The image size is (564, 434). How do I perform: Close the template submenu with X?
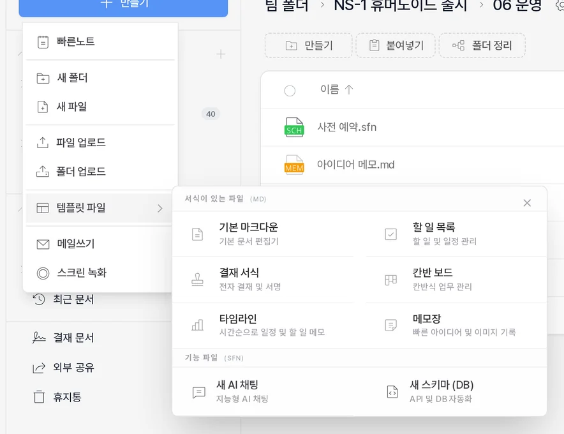[x=527, y=203]
